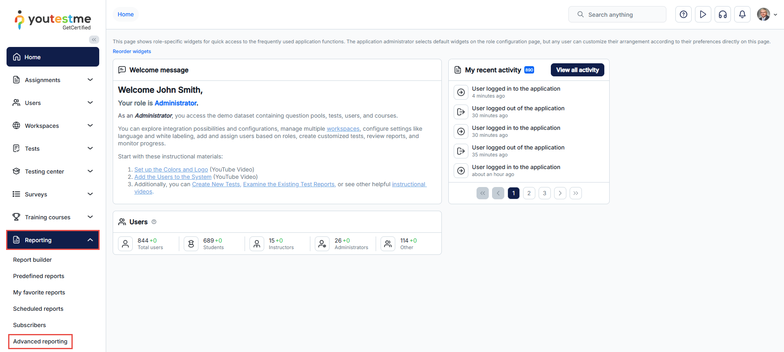The height and width of the screenshot is (352, 784).
Task: Click the Administrators icon in Users widget
Action: pyautogui.click(x=322, y=244)
